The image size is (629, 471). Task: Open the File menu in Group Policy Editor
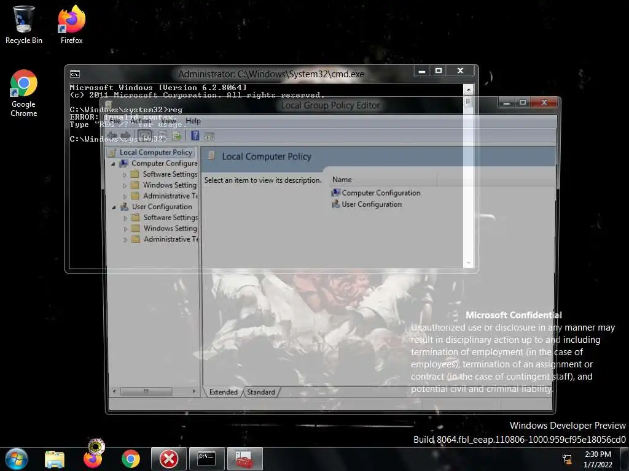(x=115, y=121)
